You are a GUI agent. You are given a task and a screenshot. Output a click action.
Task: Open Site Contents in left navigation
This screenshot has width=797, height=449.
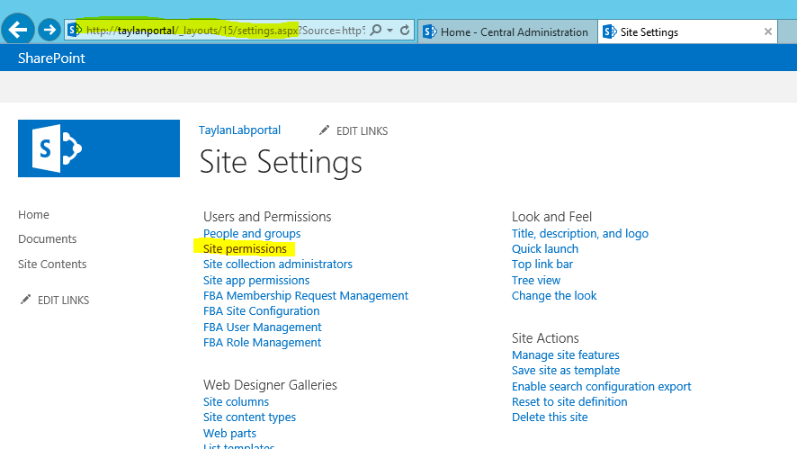pyautogui.click(x=52, y=265)
